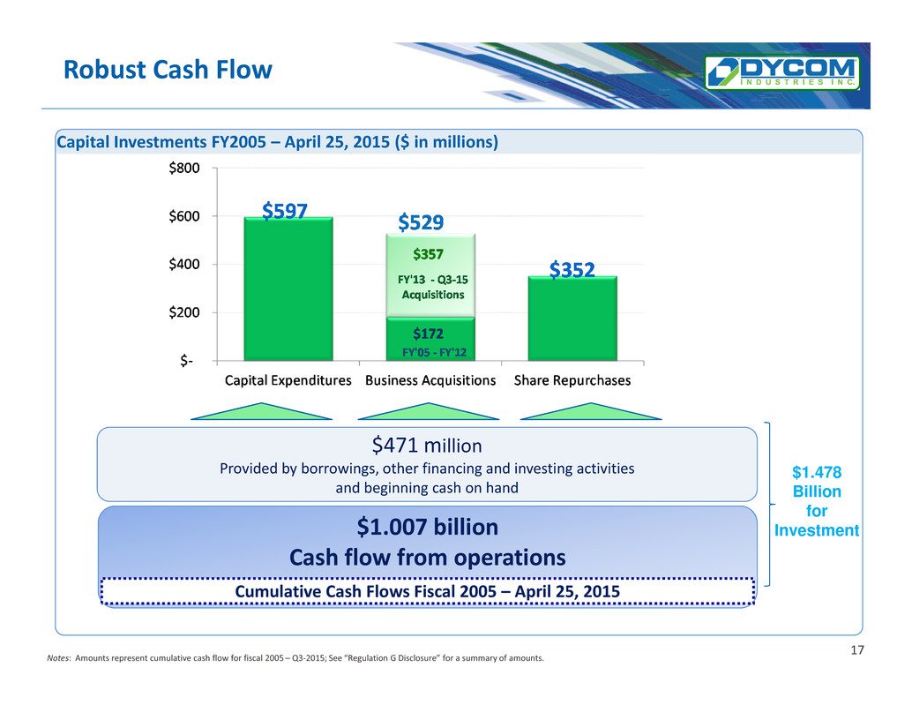Select the $352 Share Repurchases bar
The height and width of the screenshot is (705, 912).
tap(572, 319)
